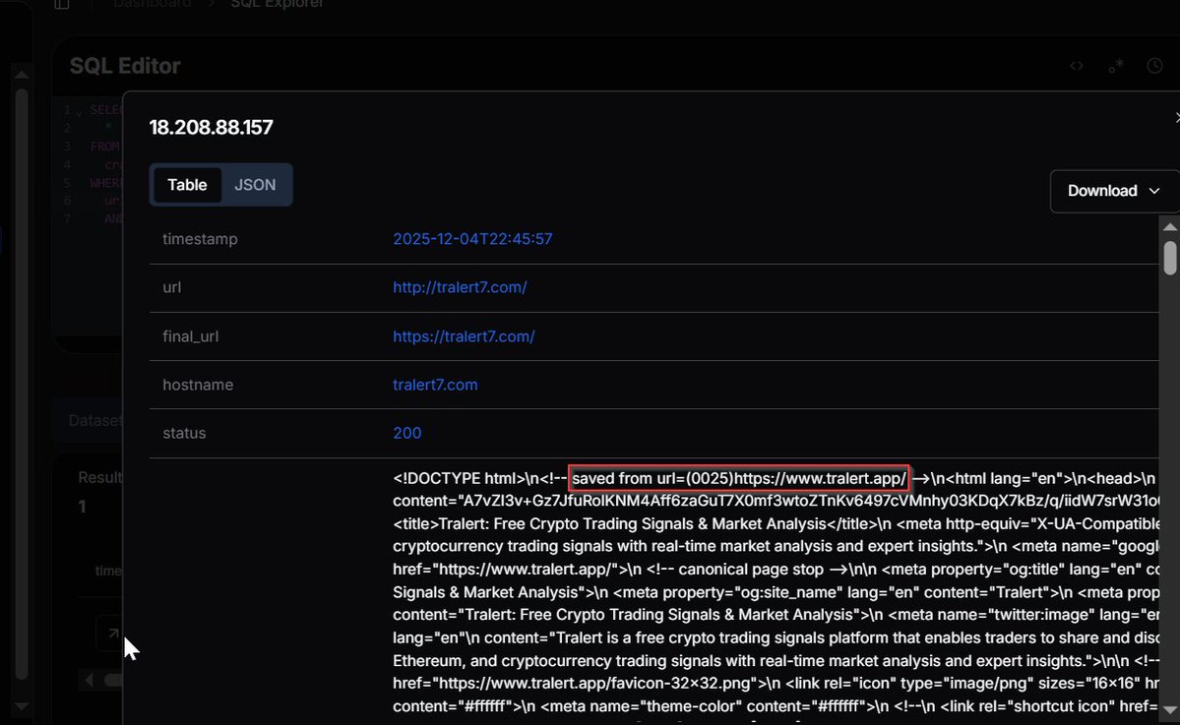Click the url field label
The height and width of the screenshot is (725, 1180).
tap(171, 287)
